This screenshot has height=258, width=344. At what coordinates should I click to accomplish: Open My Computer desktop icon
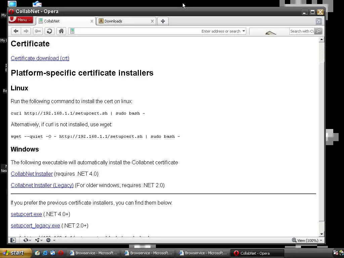[x=12, y=4]
